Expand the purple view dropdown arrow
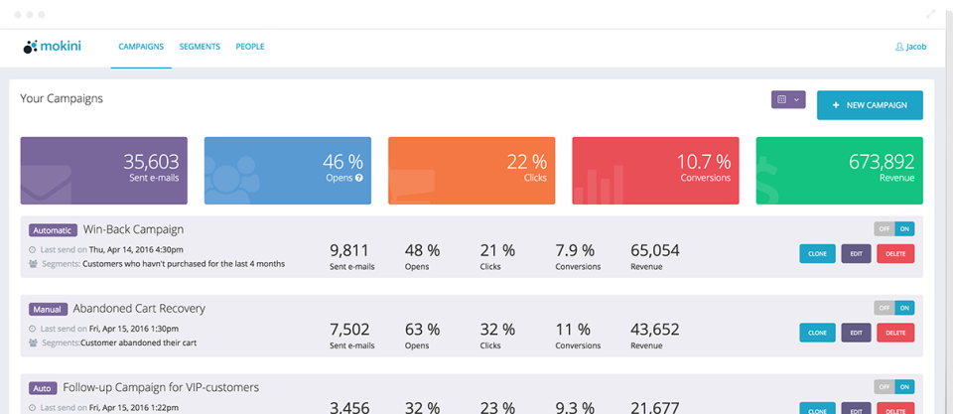This screenshot has height=414, width=953. click(x=796, y=100)
